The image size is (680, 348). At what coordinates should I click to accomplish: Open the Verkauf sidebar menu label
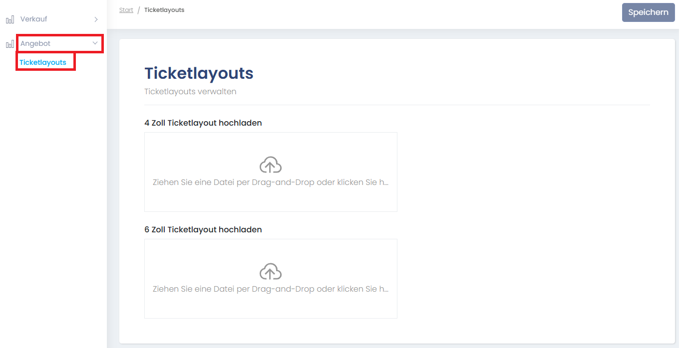pyautogui.click(x=33, y=19)
